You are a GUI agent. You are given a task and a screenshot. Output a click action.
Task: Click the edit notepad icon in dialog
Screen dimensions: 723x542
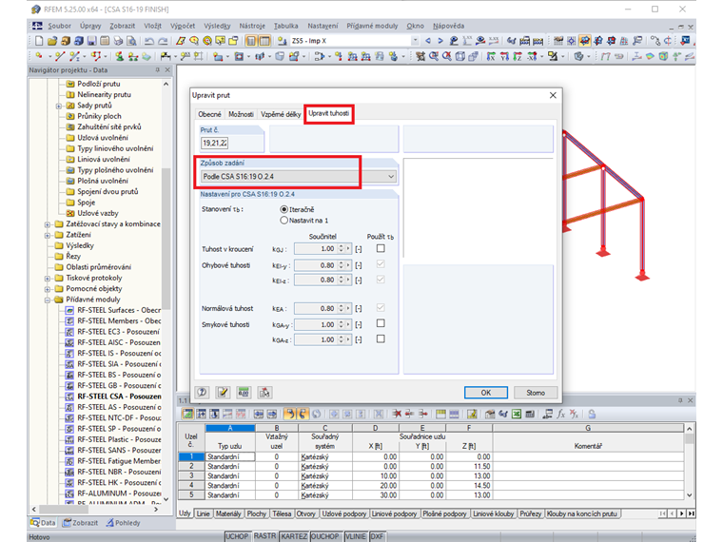(223, 392)
